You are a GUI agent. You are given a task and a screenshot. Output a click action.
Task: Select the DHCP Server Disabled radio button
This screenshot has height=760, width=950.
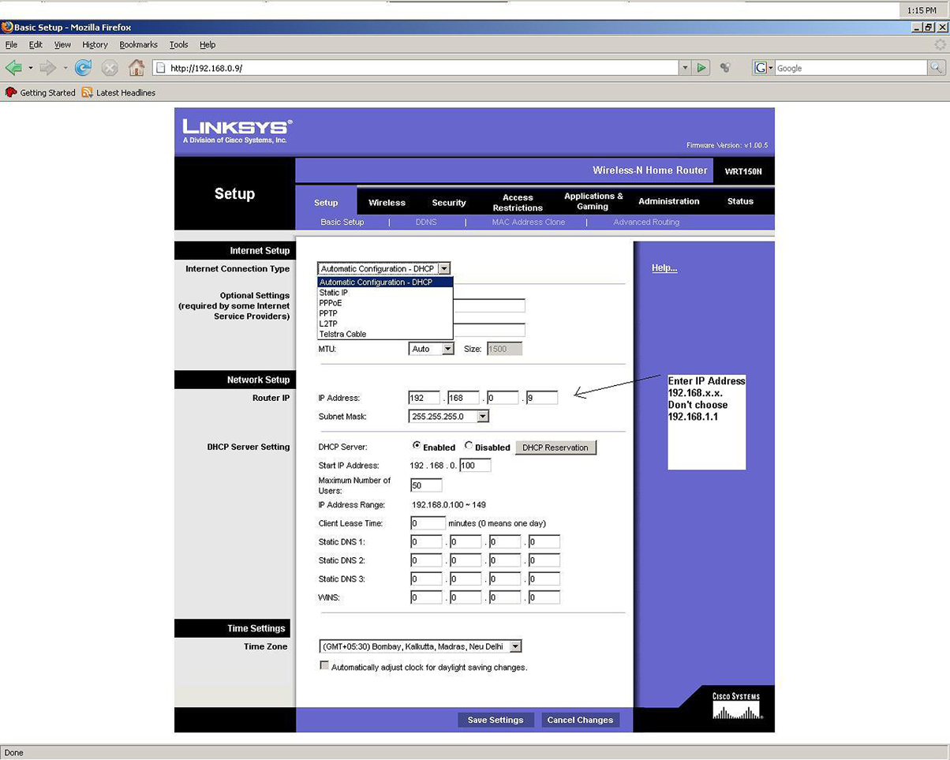(469, 446)
